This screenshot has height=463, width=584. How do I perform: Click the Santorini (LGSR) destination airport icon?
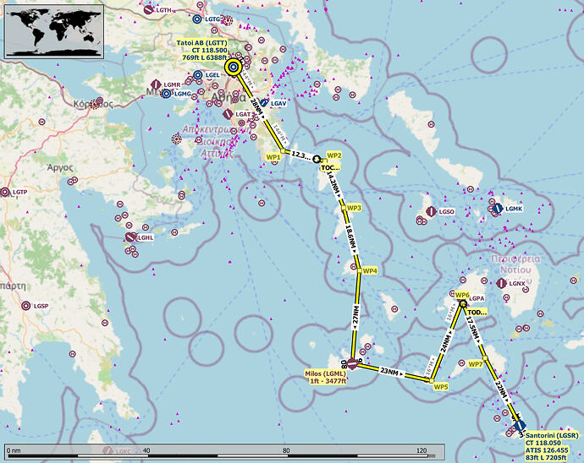click(519, 425)
